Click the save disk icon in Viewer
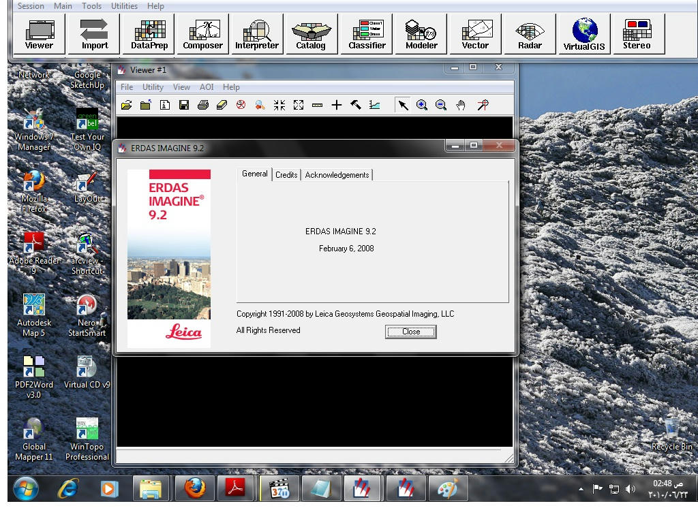 (x=184, y=105)
